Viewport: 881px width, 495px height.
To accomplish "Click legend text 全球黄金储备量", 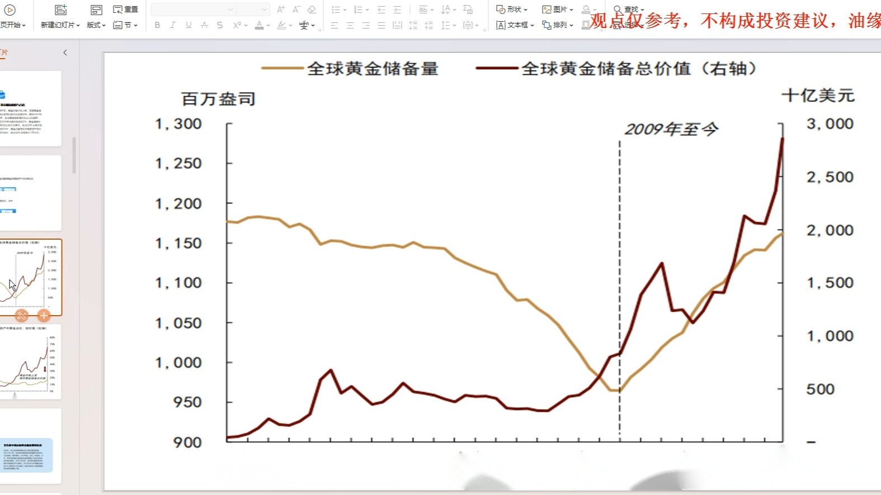I will pos(373,69).
